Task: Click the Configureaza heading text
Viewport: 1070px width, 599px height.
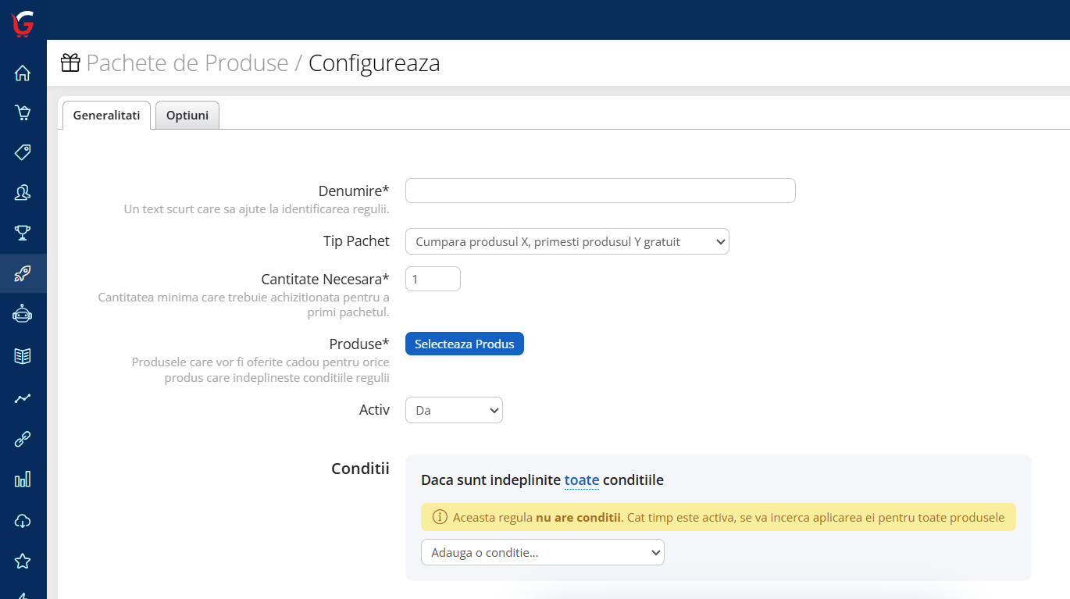Action: [374, 62]
